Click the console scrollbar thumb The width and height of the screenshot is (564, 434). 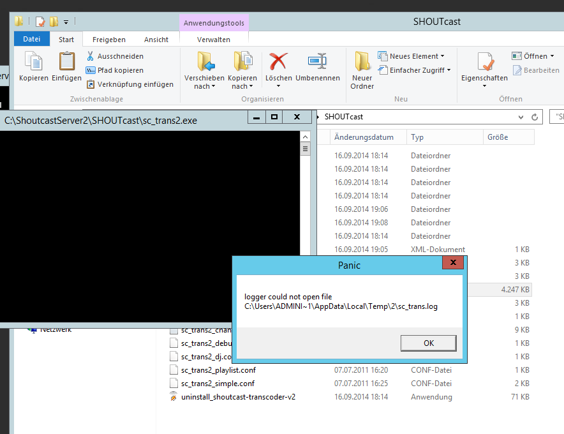click(305, 149)
